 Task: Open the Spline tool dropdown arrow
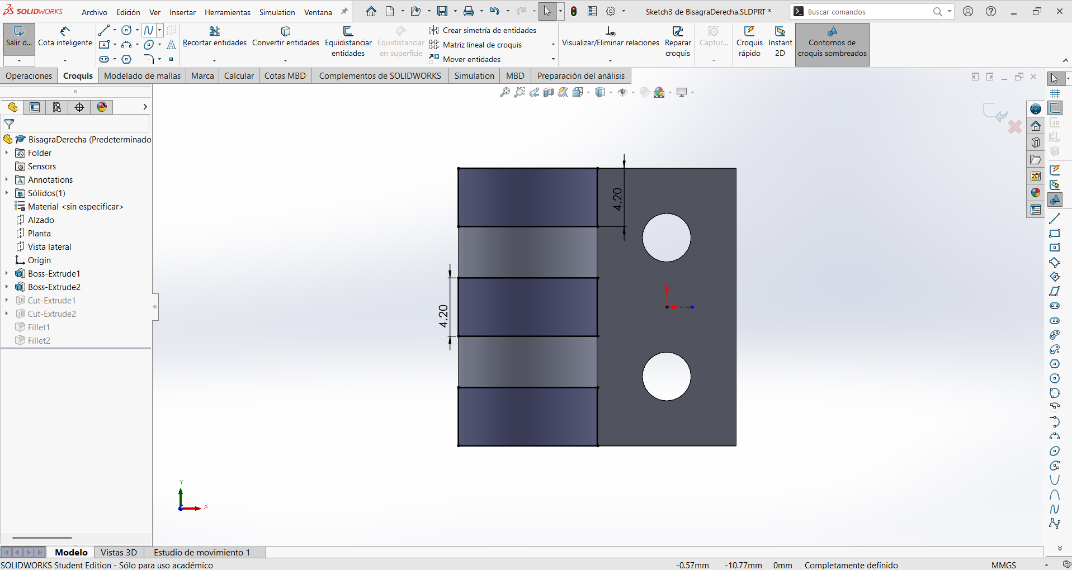[x=160, y=30]
